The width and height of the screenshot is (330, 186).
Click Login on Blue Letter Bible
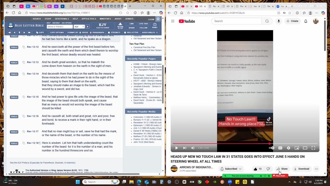[x=151, y=19]
